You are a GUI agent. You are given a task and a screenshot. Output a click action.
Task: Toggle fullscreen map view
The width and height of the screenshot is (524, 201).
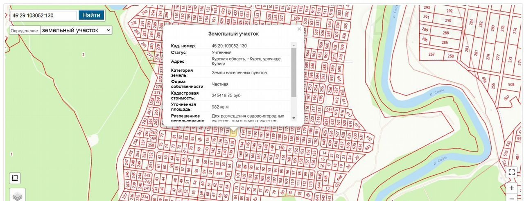511,172
